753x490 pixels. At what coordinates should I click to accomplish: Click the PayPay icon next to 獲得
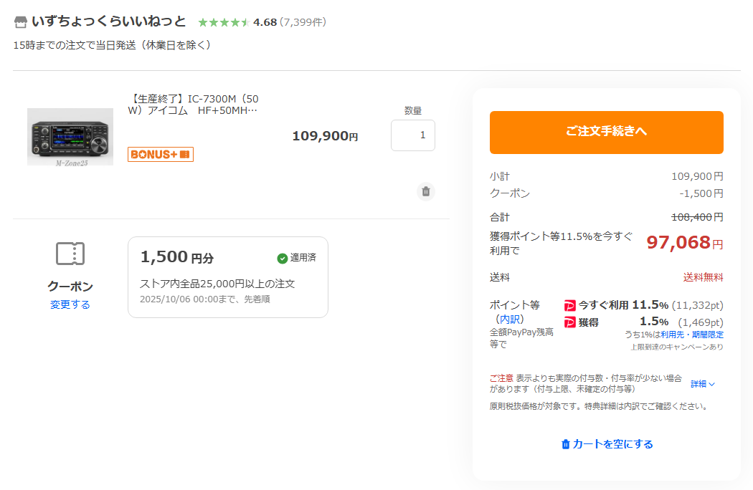[570, 322]
